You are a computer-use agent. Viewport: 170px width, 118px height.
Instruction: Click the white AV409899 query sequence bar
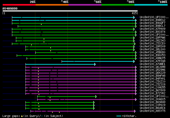tap(70, 11)
